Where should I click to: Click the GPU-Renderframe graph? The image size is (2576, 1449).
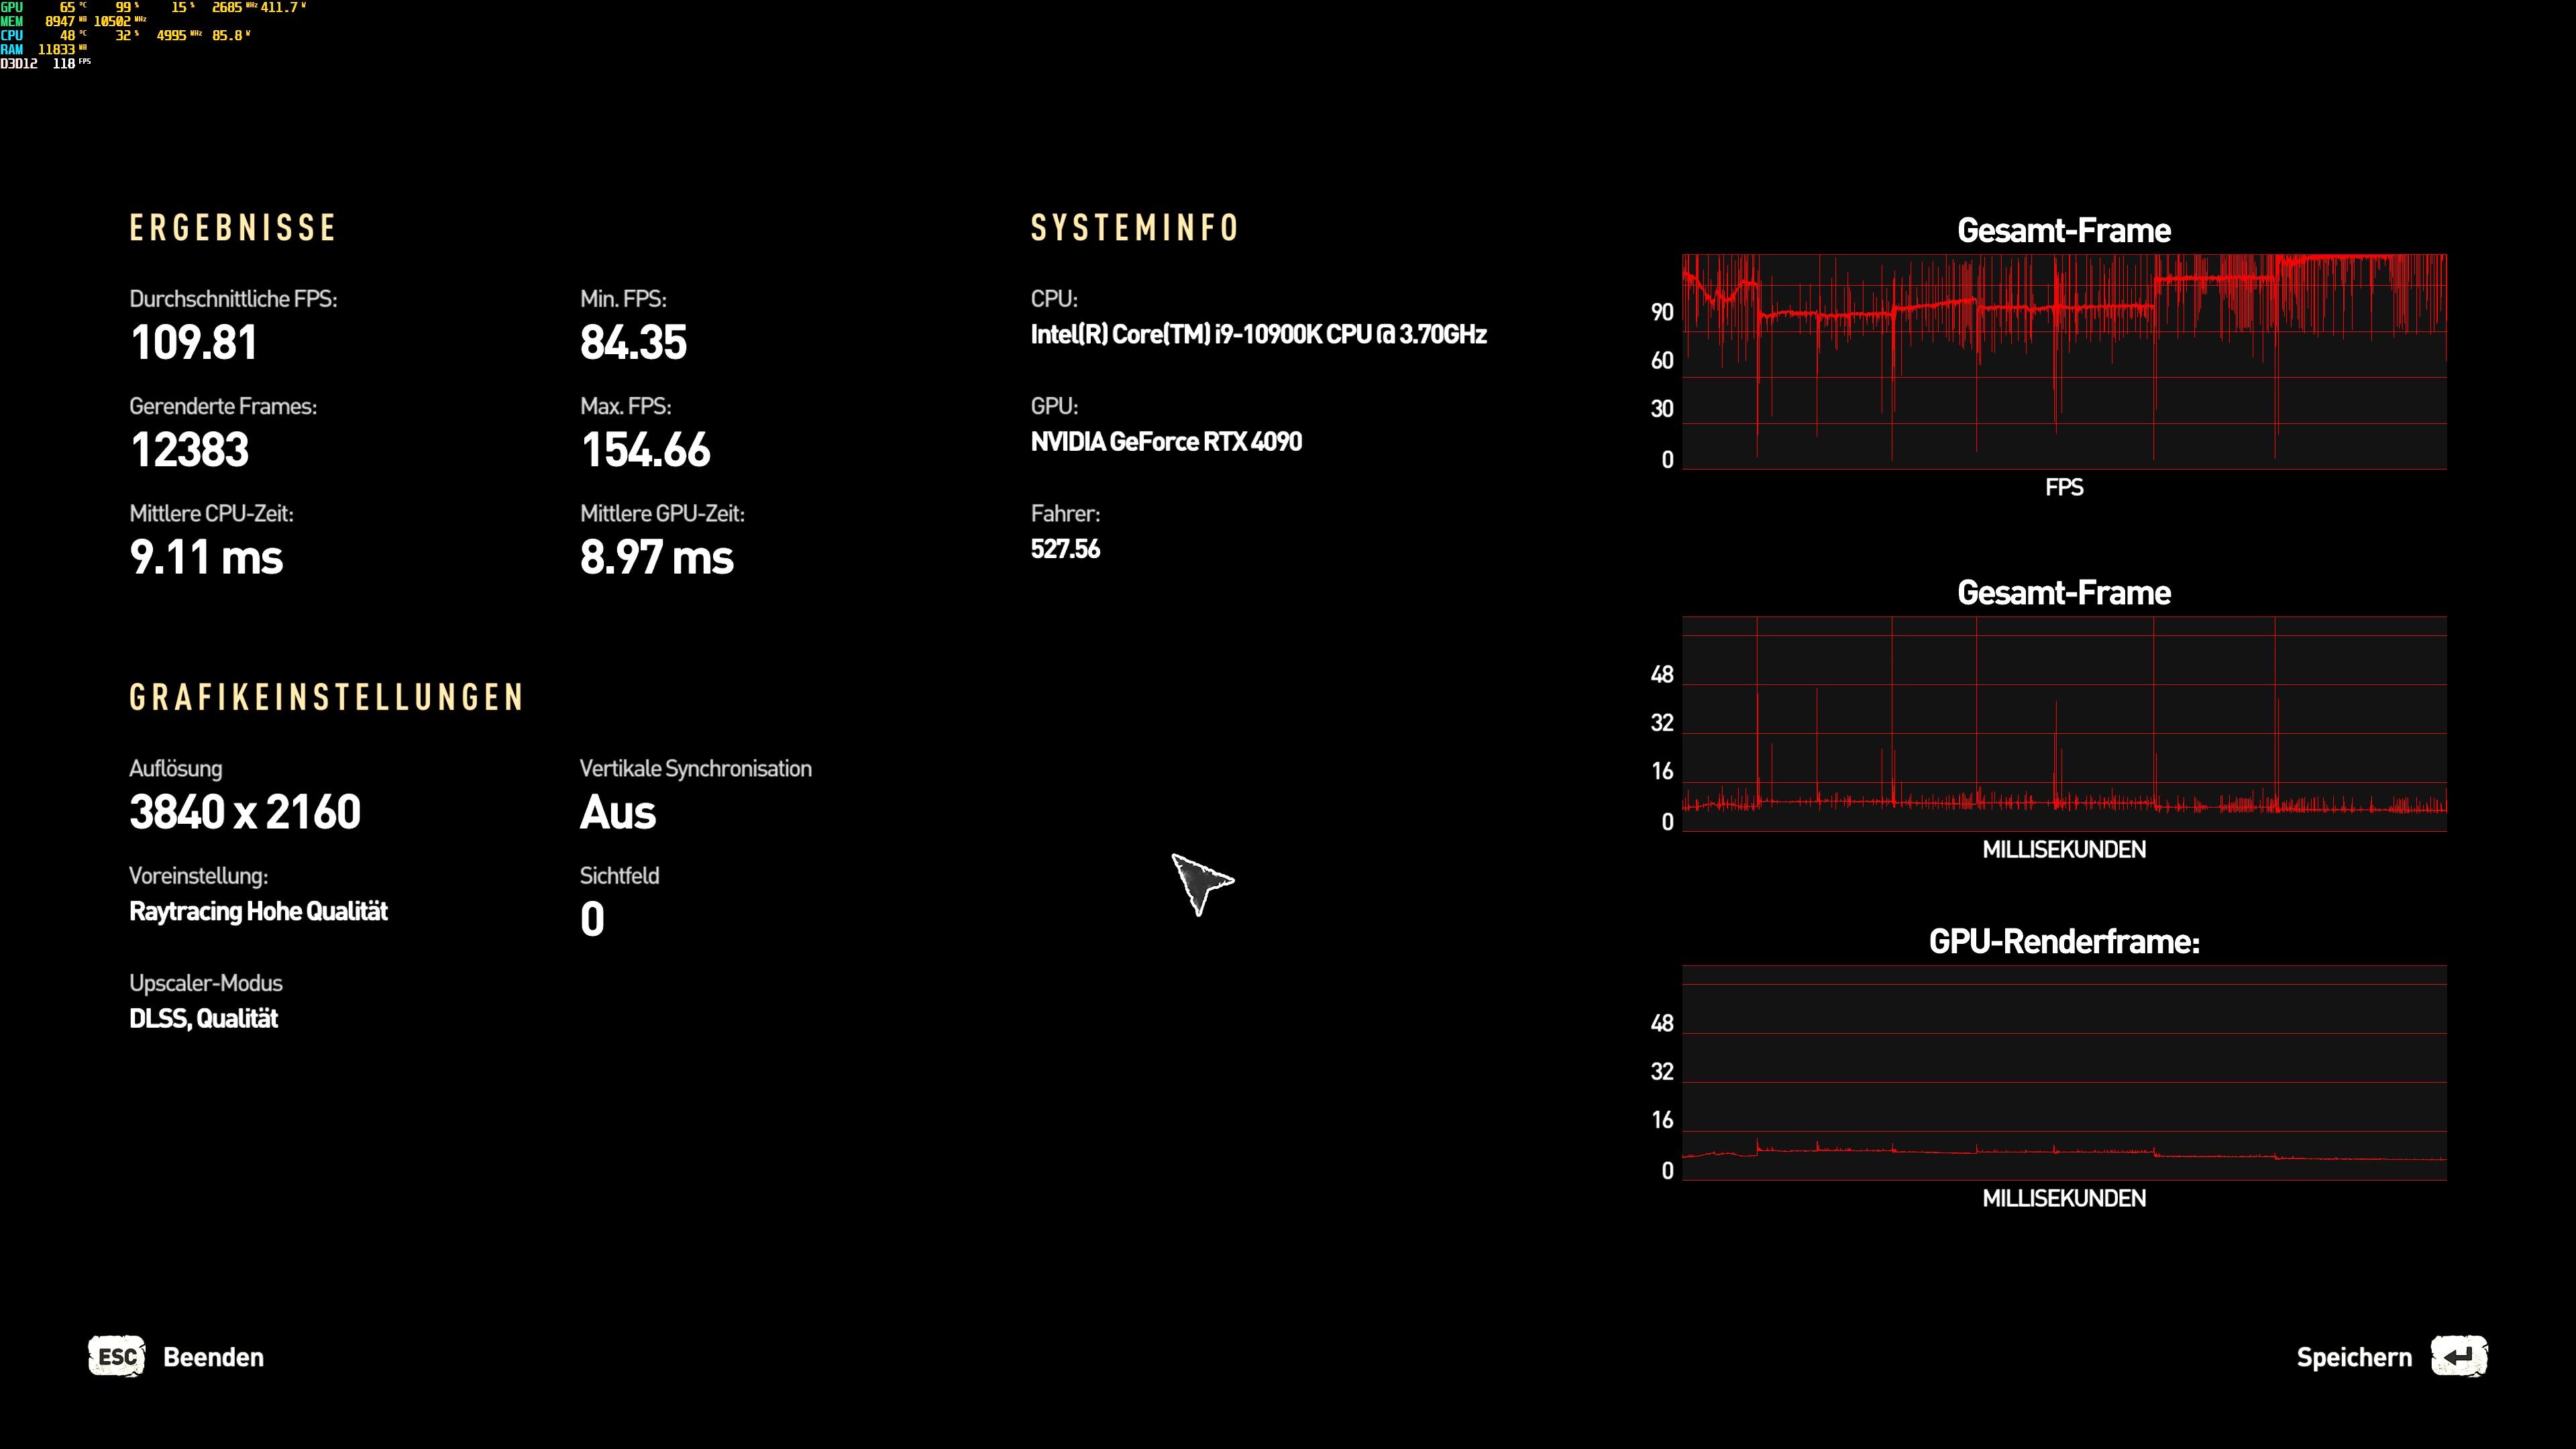(2064, 1072)
